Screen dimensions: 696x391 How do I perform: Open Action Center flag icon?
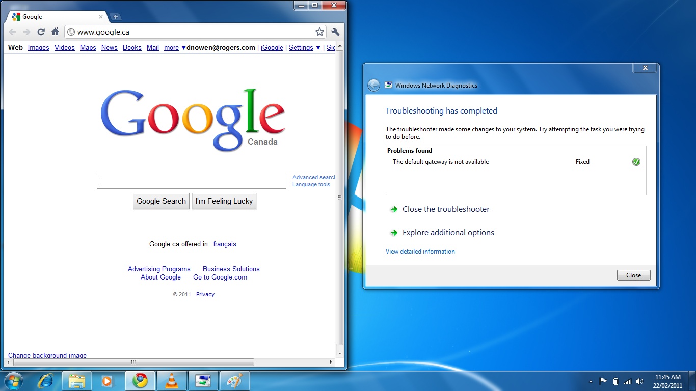[x=603, y=381]
